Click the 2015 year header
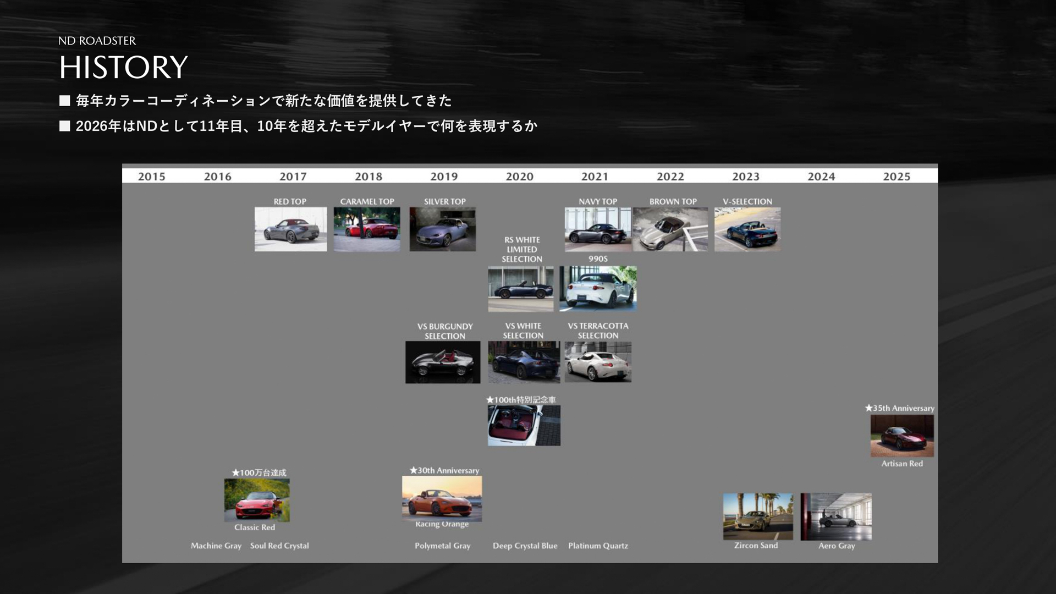 coord(152,177)
